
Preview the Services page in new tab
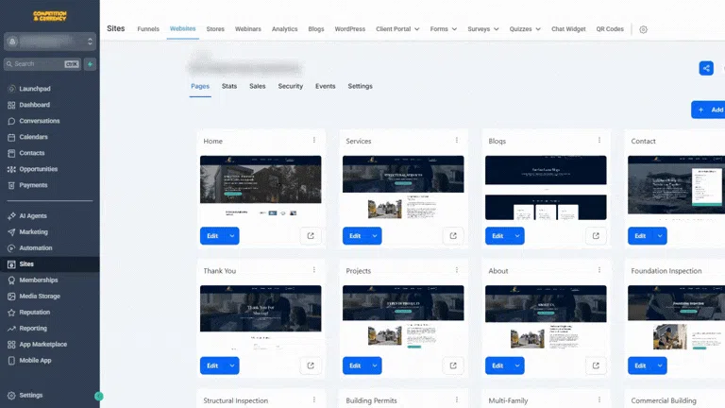(x=453, y=236)
